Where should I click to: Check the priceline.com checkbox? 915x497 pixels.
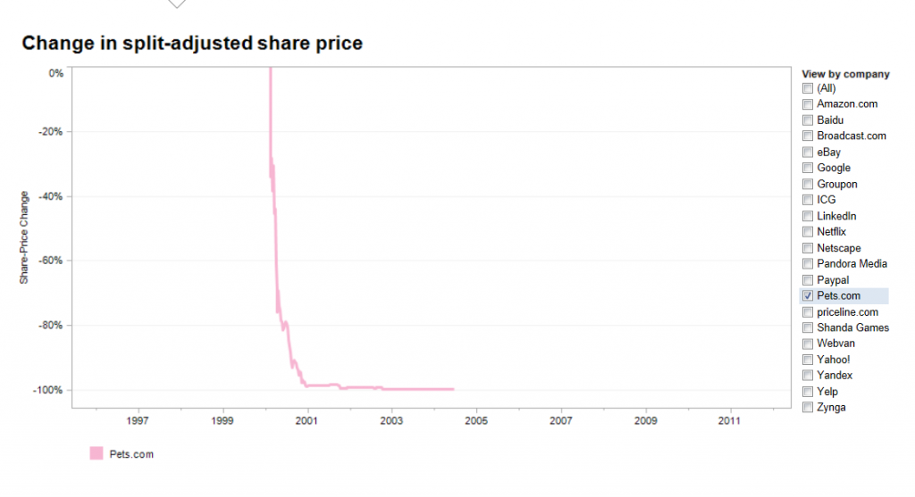(x=808, y=312)
